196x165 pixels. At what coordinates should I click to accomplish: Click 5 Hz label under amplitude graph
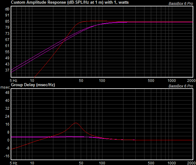tap(13, 81)
